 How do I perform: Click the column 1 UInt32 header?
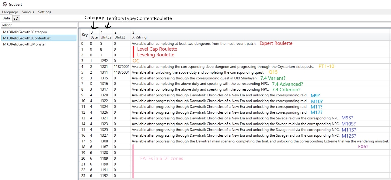coord(106,35)
